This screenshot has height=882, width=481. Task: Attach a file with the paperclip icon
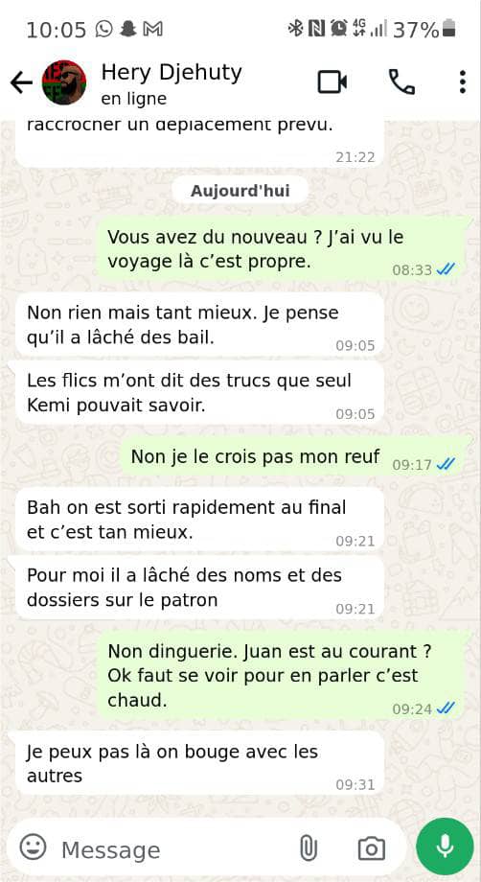tap(308, 847)
